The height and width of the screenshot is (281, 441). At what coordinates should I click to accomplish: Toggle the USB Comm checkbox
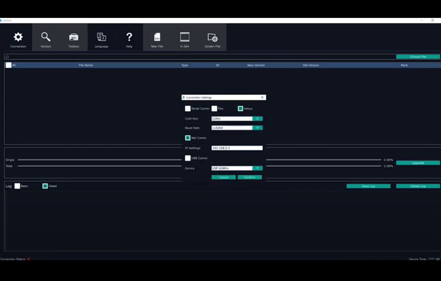tap(188, 158)
